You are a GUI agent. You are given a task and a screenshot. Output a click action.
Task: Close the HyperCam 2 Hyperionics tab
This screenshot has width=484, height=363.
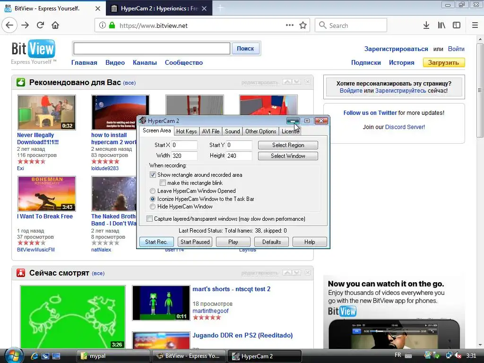(x=204, y=9)
